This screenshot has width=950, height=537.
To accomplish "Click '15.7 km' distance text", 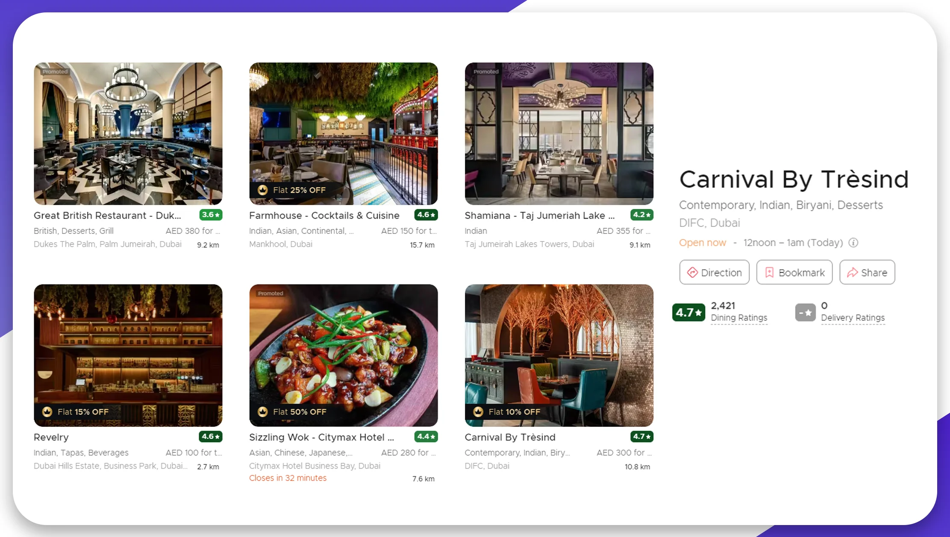I will coord(422,245).
